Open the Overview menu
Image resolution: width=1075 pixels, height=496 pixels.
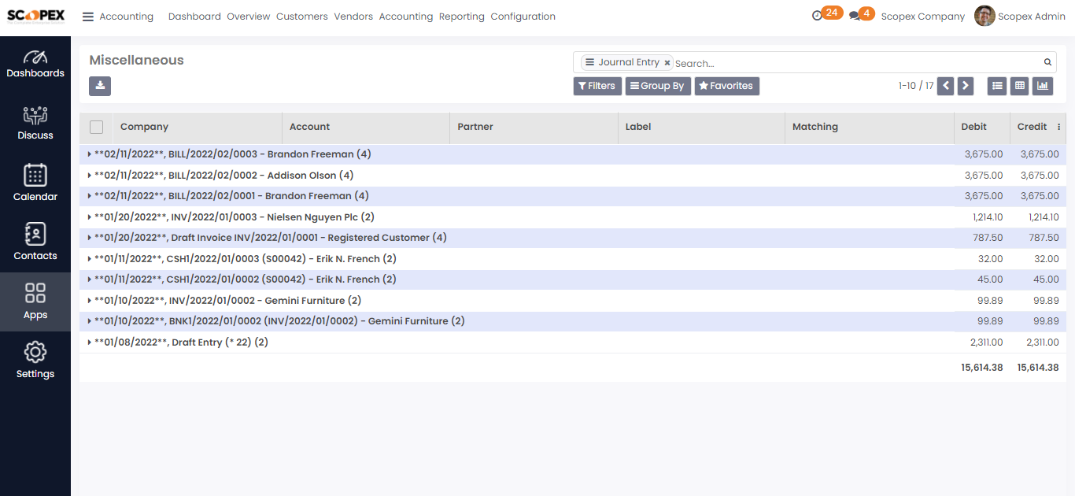(x=249, y=17)
